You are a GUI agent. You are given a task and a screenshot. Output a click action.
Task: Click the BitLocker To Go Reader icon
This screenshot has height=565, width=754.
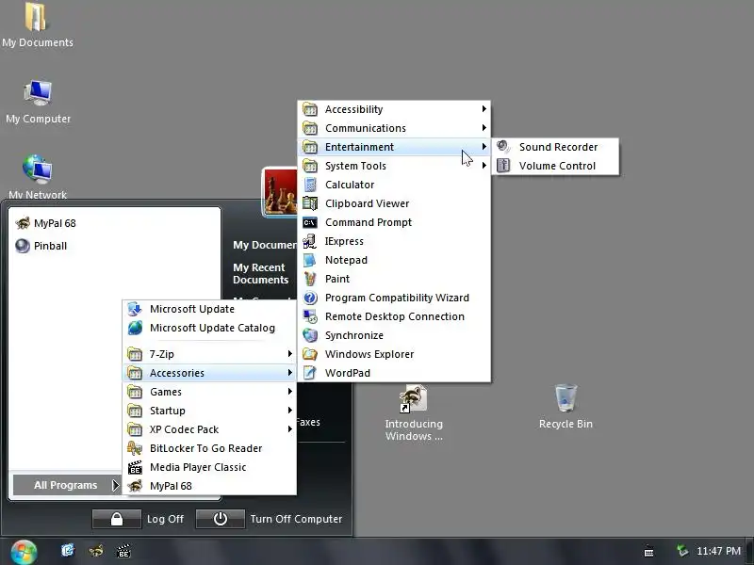point(135,448)
